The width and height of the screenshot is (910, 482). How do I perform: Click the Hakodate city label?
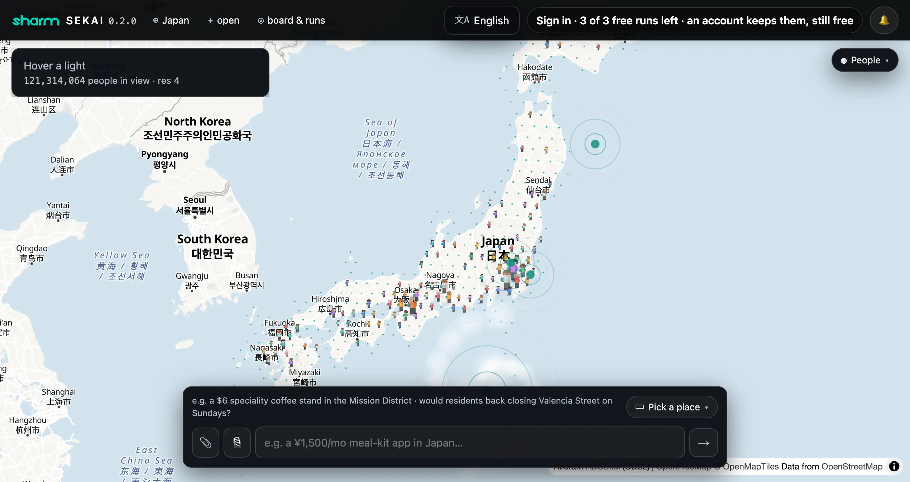coord(535,72)
